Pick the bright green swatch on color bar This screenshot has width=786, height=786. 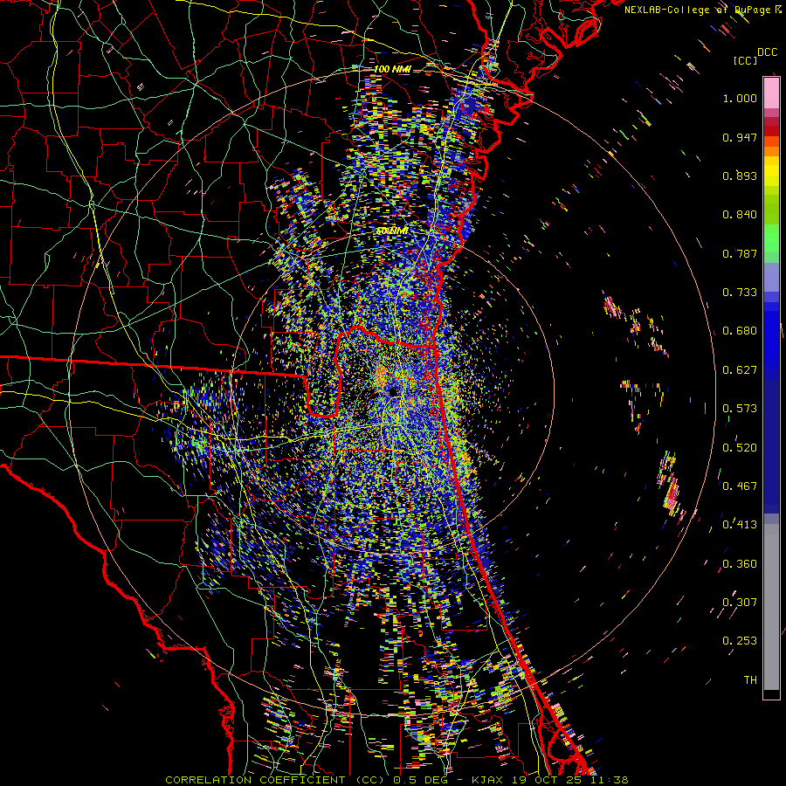click(x=771, y=238)
